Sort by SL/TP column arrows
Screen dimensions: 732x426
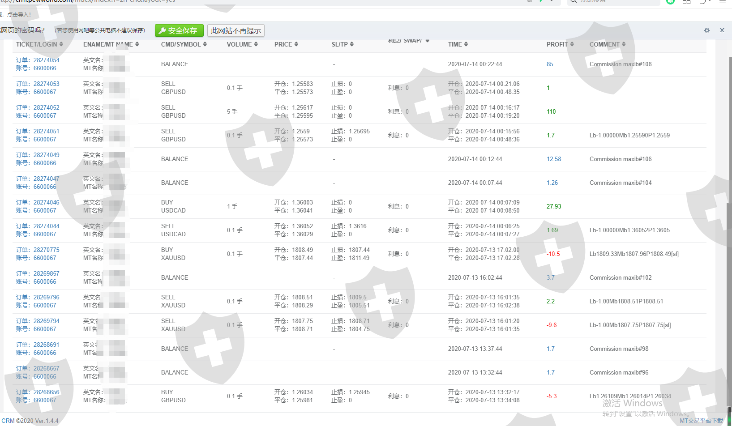tap(351, 44)
